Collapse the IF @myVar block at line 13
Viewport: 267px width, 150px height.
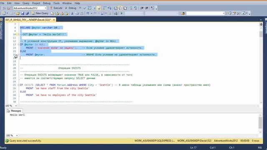[19, 45]
